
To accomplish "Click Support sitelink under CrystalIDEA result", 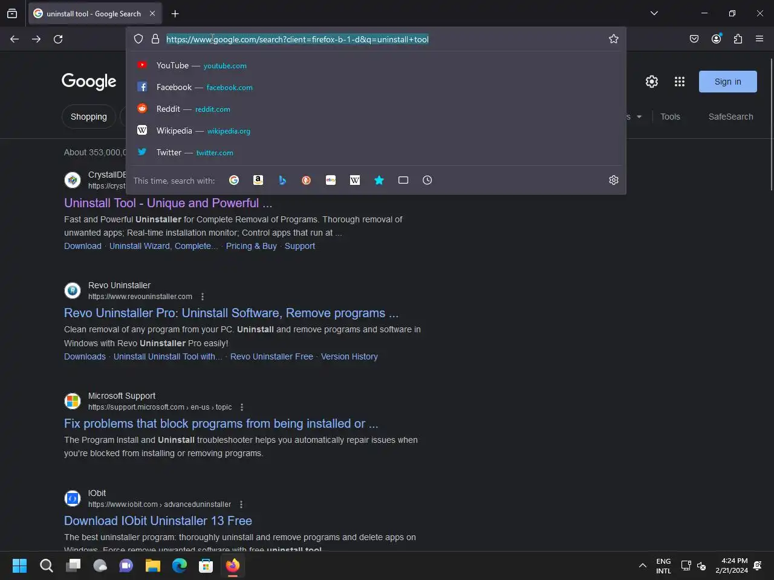I will tap(300, 246).
